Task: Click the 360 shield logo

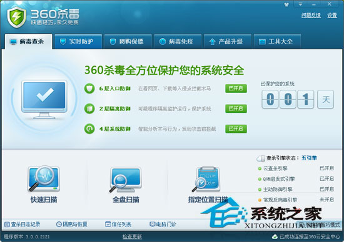Action: click(x=16, y=17)
